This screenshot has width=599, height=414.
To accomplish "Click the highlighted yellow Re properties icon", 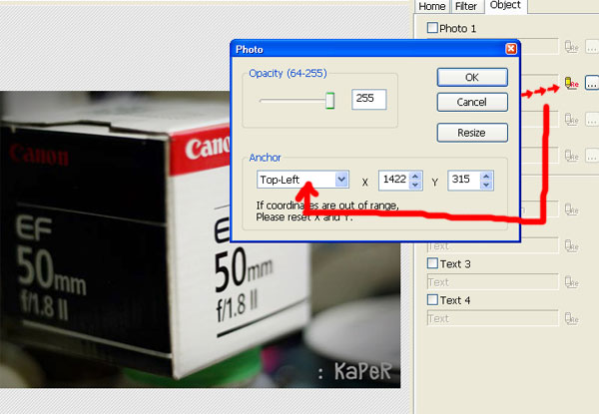I will (571, 83).
